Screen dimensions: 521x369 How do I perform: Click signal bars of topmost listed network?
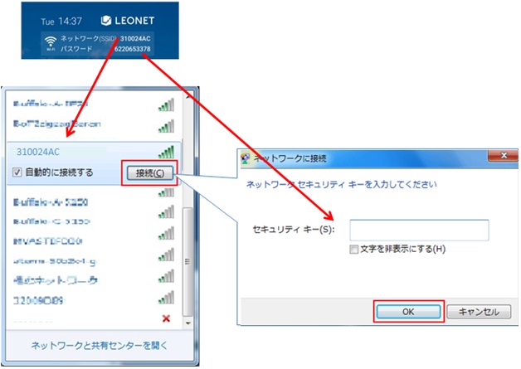coord(166,105)
